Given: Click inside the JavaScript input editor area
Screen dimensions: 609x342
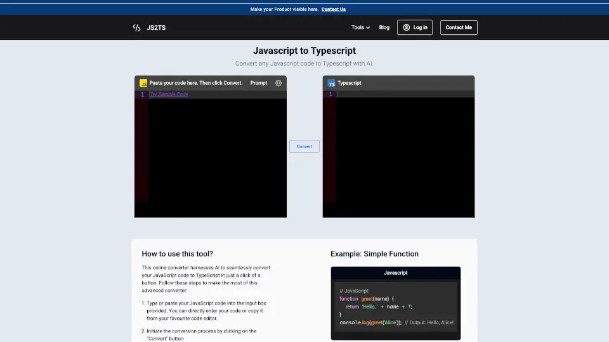Looking at the screenshot, I should coord(216,158).
